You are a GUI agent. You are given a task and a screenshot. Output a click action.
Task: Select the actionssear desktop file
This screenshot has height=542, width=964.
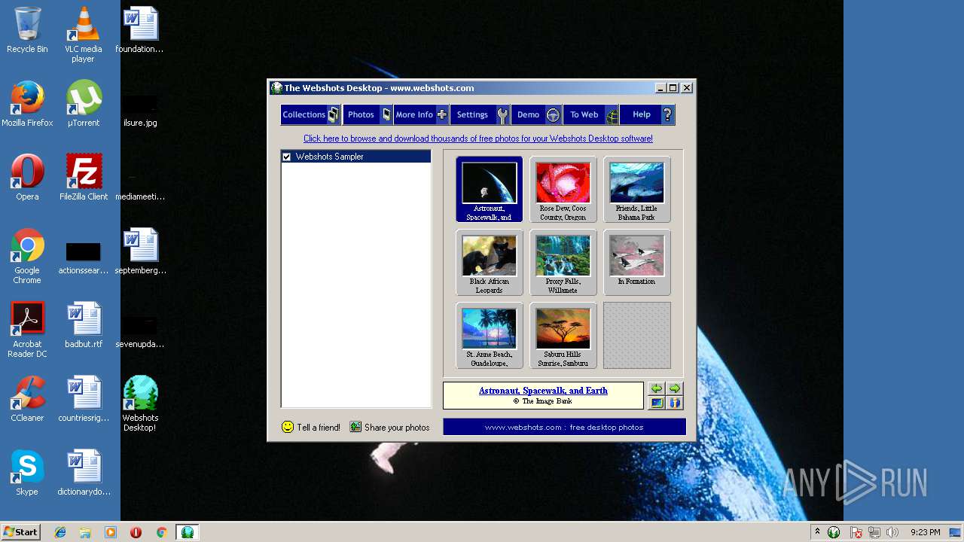83,258
